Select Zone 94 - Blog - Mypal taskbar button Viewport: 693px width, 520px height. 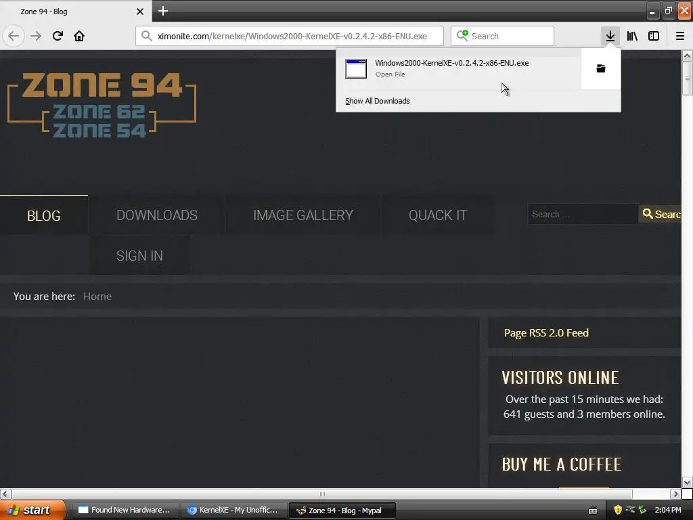[x=342, y=511]
